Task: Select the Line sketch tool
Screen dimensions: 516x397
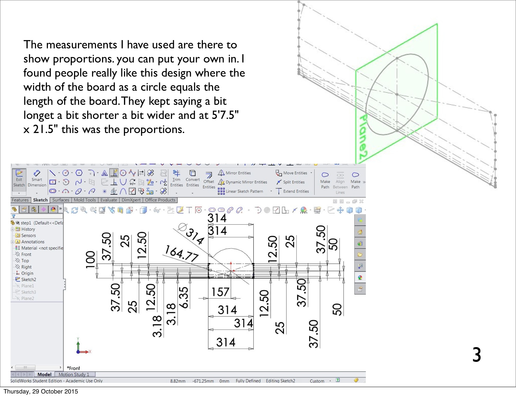Action: pos(52,173)
